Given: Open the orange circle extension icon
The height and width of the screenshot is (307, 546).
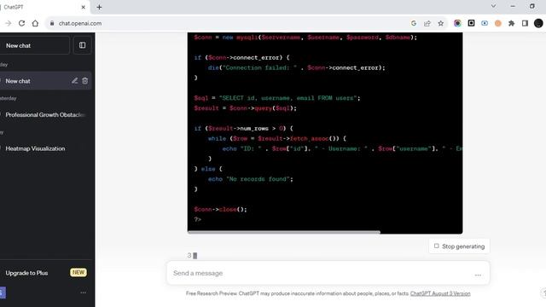Looking at the screenshot, I should click(498, 23).
